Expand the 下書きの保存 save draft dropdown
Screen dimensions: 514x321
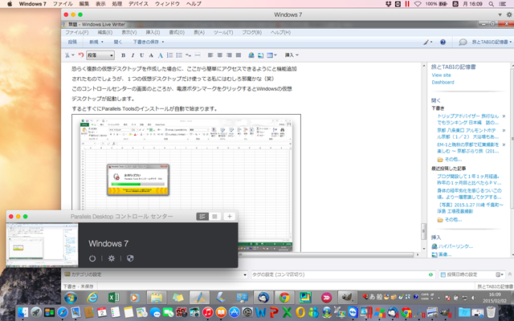163,42
